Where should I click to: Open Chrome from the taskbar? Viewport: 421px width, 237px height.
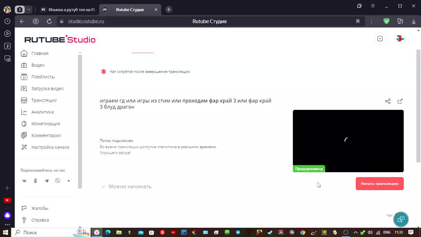point(302,232)
